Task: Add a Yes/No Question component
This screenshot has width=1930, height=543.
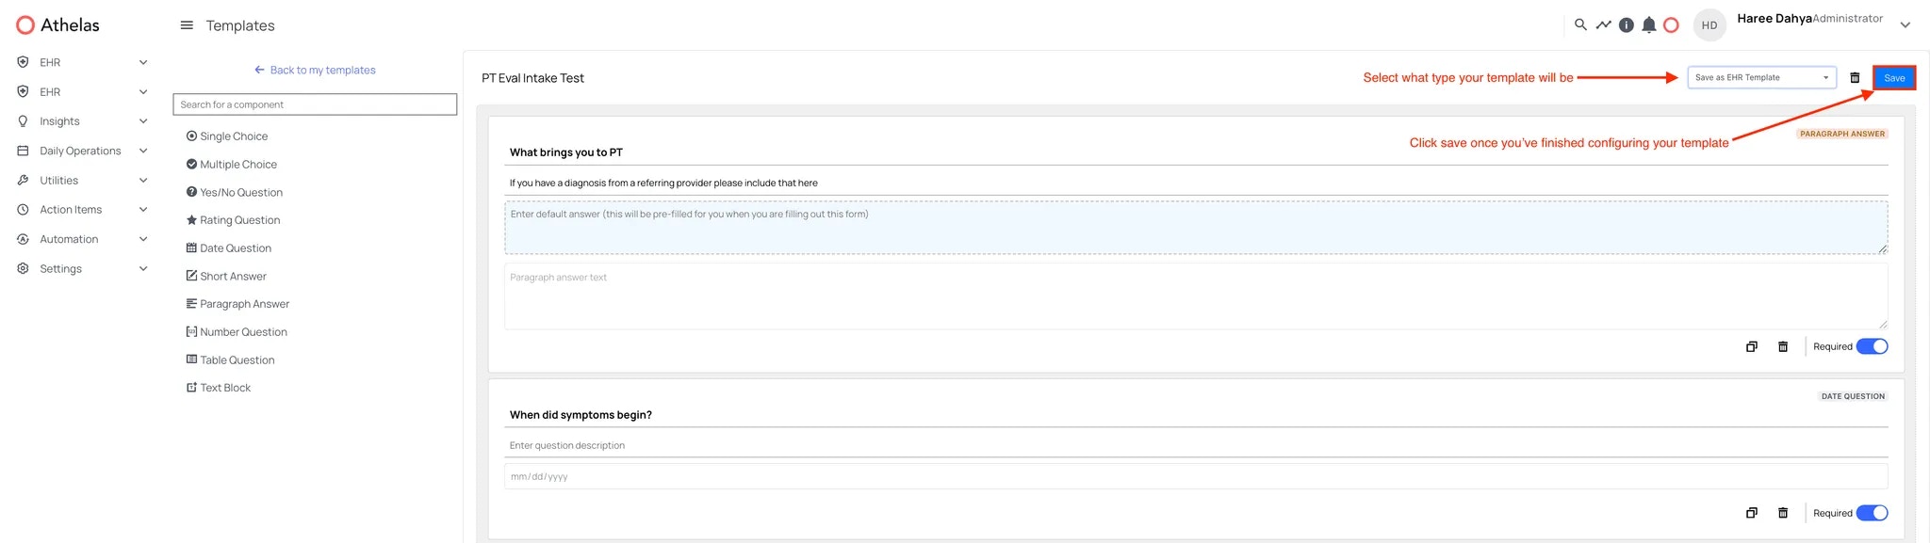Action: [x=235, y=192]
